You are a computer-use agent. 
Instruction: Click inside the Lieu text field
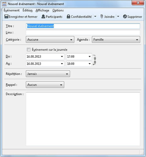[x=83, y=32]
